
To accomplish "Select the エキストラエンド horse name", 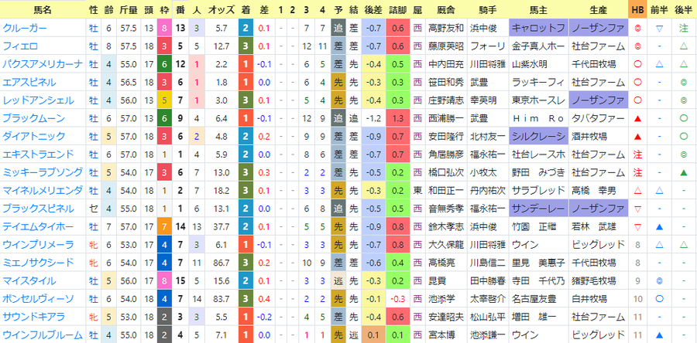I will (x=38, y=155).
